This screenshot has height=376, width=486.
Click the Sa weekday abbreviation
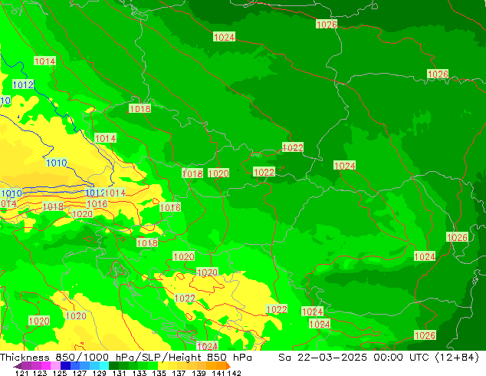(284, 358)
